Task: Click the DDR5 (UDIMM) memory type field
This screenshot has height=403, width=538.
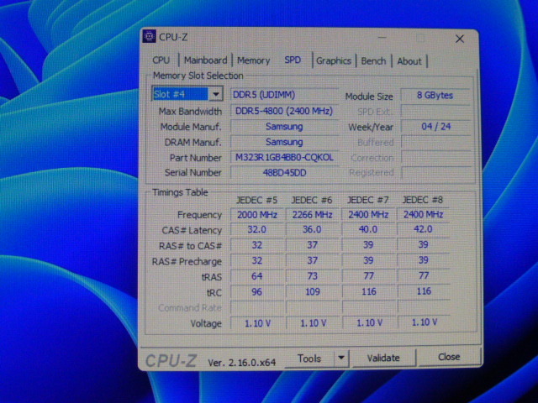Action: pyautogui.click(x=284, y=95)
